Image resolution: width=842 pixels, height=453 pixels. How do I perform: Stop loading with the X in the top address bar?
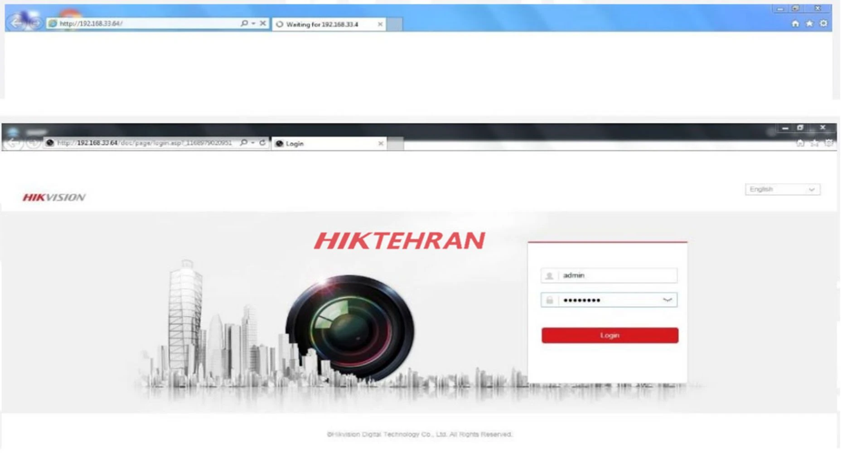(263, 23)
